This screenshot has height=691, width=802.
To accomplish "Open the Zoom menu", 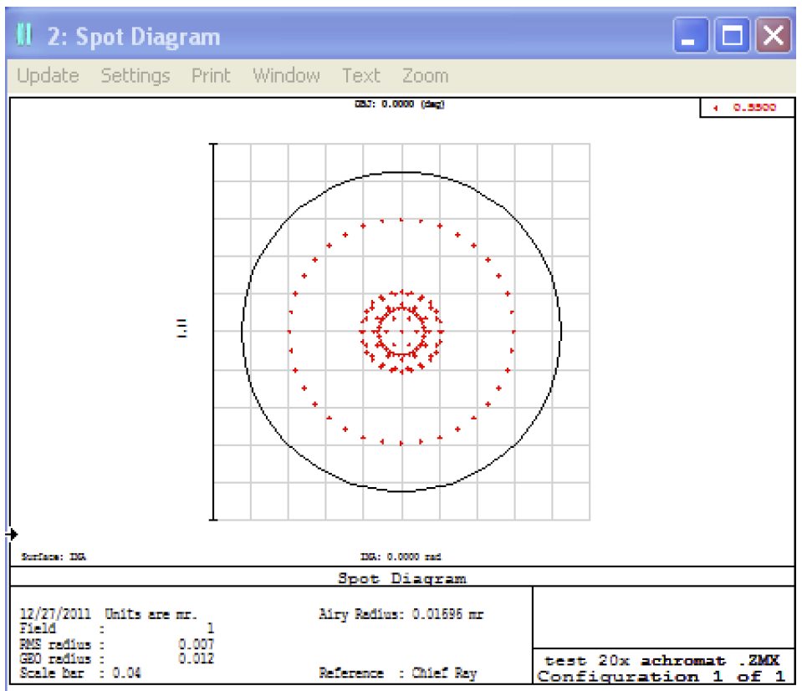I will (425, 76).
